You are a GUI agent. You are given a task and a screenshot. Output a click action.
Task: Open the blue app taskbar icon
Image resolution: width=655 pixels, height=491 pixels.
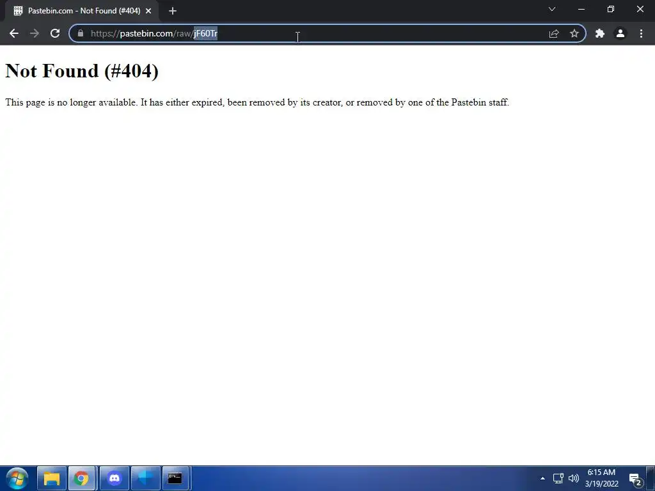pos(145,478)
